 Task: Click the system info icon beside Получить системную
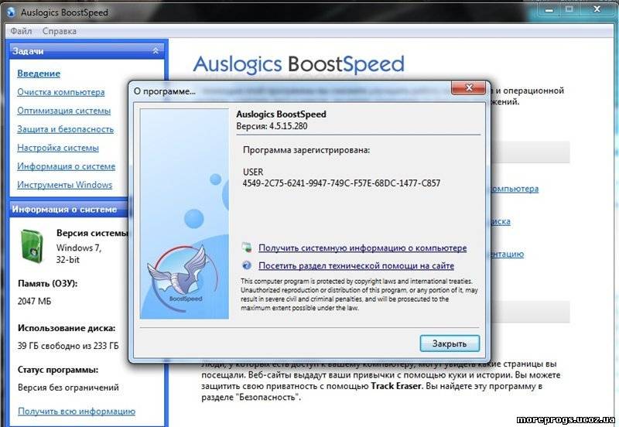click(247, 248)
